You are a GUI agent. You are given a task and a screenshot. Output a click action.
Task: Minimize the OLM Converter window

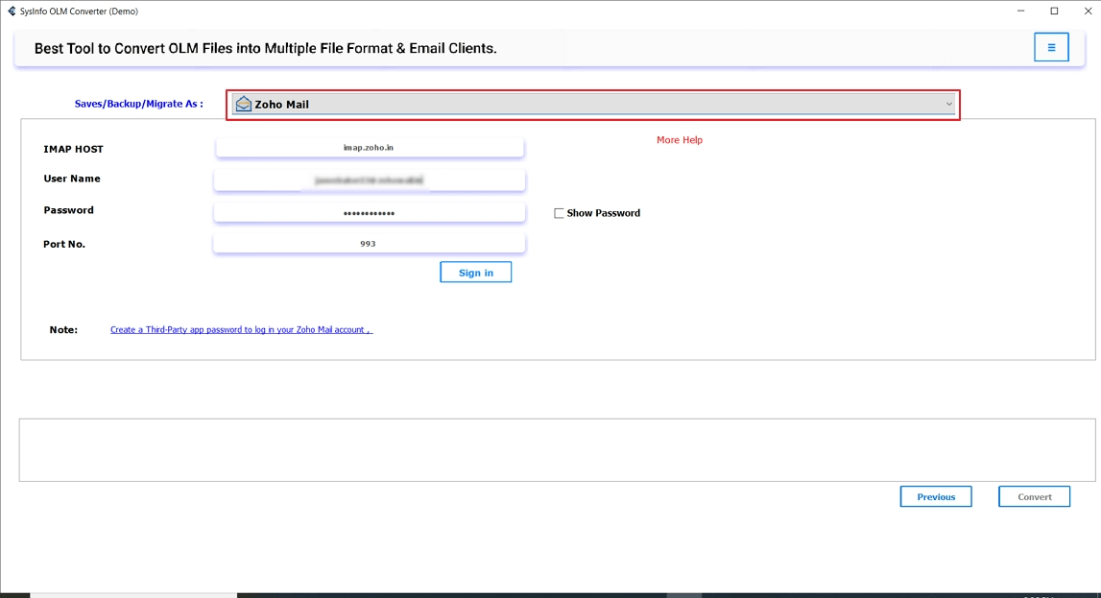1021,12
